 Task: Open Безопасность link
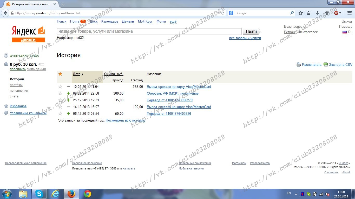pos(295,27)
